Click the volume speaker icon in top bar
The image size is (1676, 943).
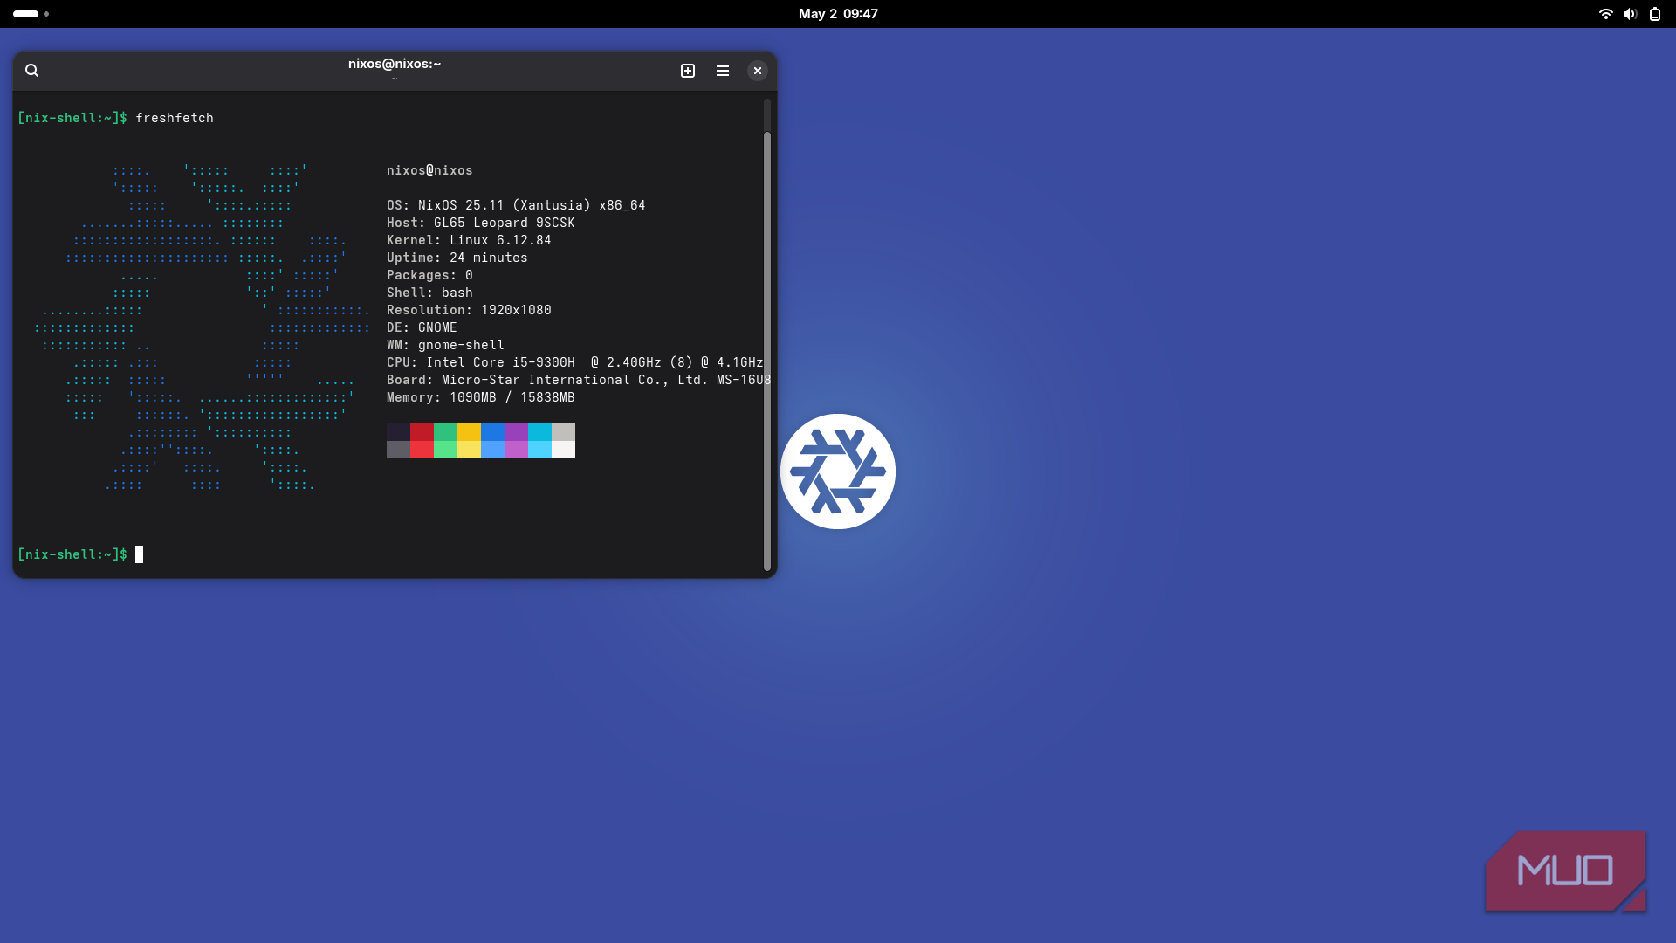(1630, 14)
